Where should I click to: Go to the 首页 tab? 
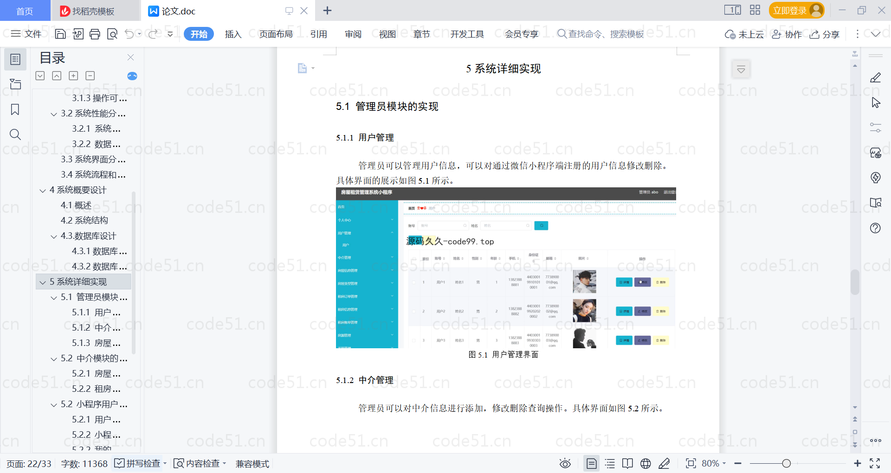25,11
